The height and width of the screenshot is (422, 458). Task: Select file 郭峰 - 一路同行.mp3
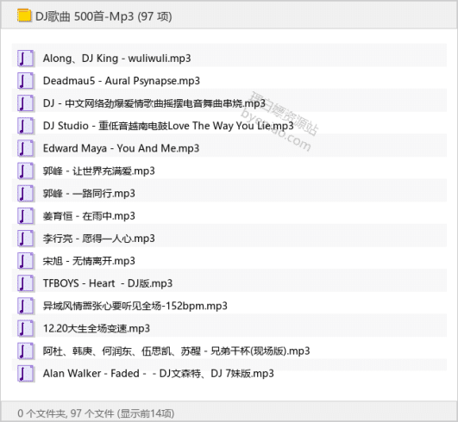89,194
